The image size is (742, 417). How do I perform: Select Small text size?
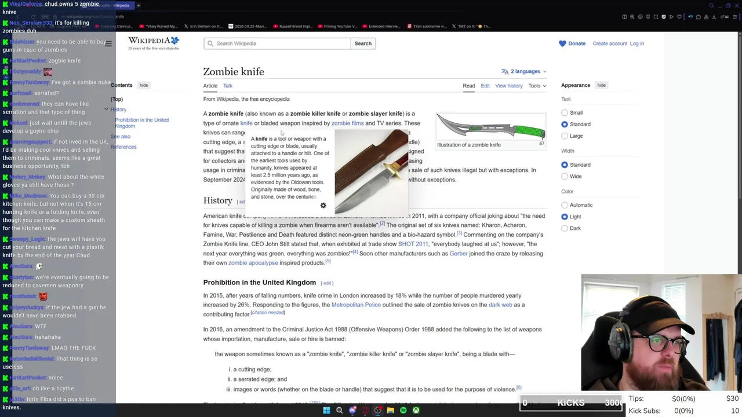pyautogui.click(x=565, y=112)
